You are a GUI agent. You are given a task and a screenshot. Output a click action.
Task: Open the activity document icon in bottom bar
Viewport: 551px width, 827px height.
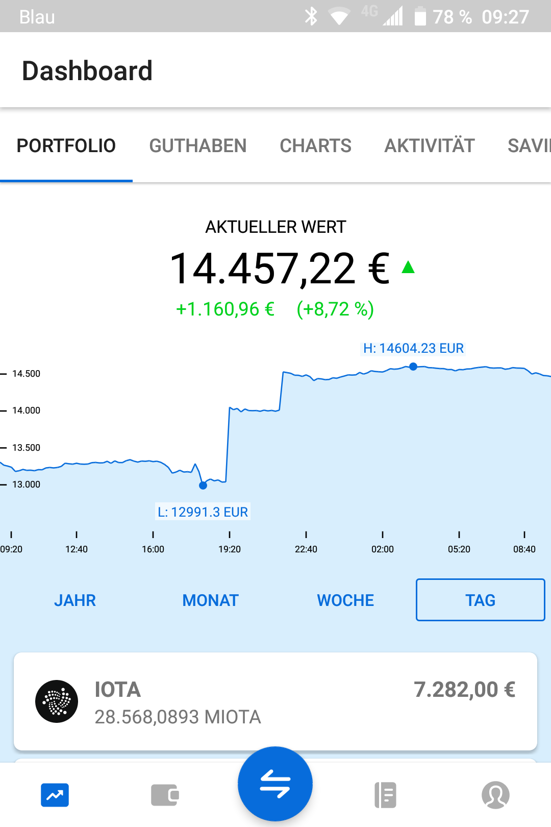pos(385,795)
